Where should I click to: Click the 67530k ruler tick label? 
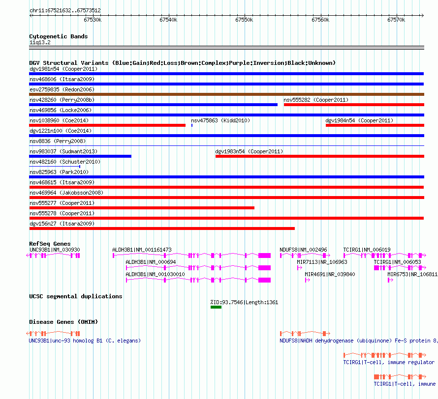point(93,20)
